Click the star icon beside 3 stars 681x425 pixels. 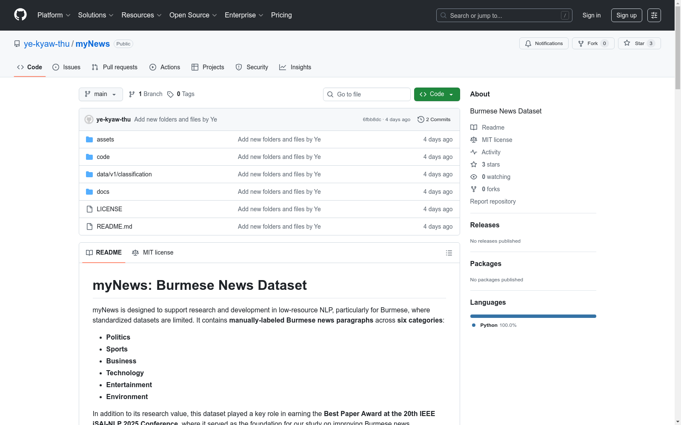(474, 164)
